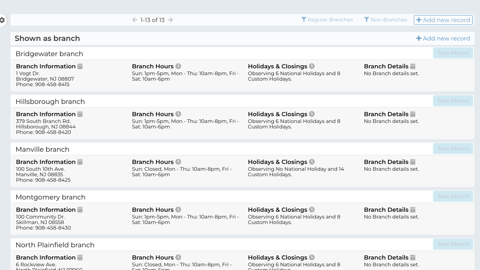The height and width of the screenshot is (270, 480).
Task: Filter by Regular Branches
Action: tap(327, 20)
